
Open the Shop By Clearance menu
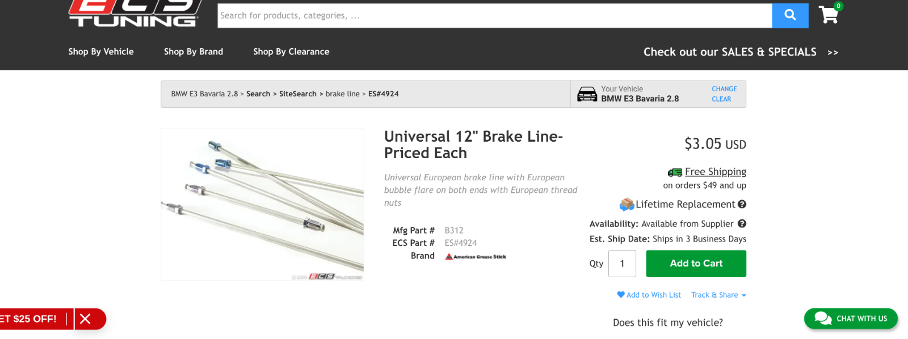(291, 52)
